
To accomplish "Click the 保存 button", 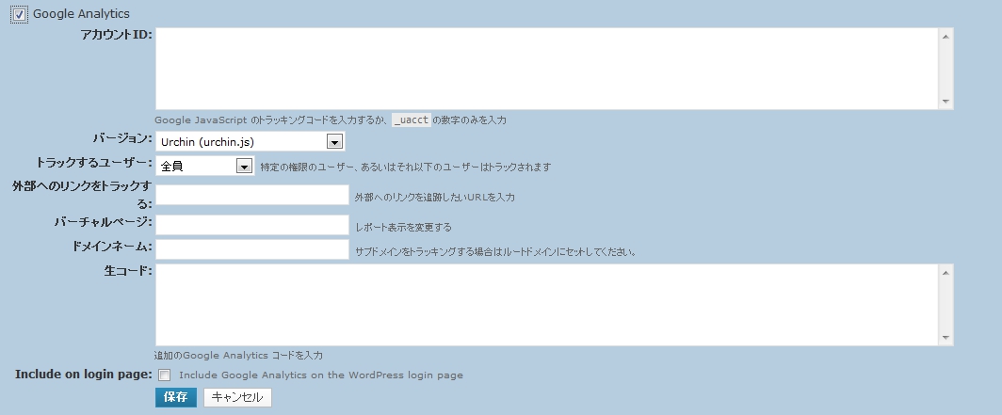I will click(176, 397).
